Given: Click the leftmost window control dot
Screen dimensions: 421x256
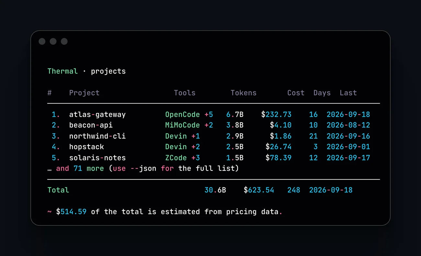Looking at the screenshot, I should 42,41.
